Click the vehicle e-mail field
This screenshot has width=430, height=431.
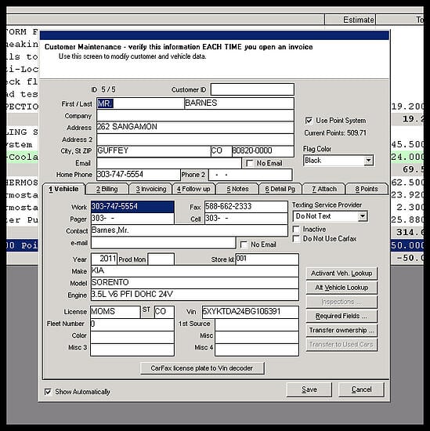click(x=163, y=243)
